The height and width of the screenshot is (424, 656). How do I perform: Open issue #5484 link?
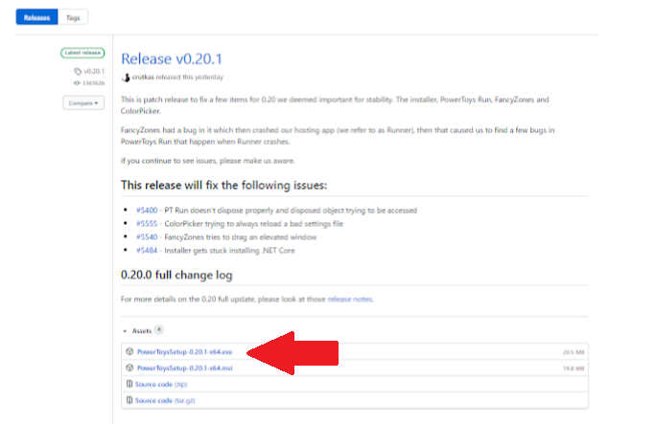click(x=147, y=251)
